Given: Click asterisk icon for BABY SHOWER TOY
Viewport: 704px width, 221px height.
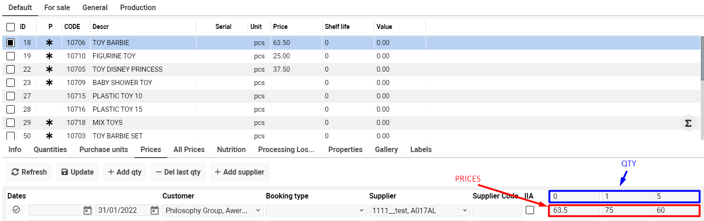Looking at the screenshot, I should tap(50, 83).
